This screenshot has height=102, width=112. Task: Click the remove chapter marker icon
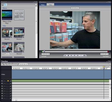tap(13, 64)
